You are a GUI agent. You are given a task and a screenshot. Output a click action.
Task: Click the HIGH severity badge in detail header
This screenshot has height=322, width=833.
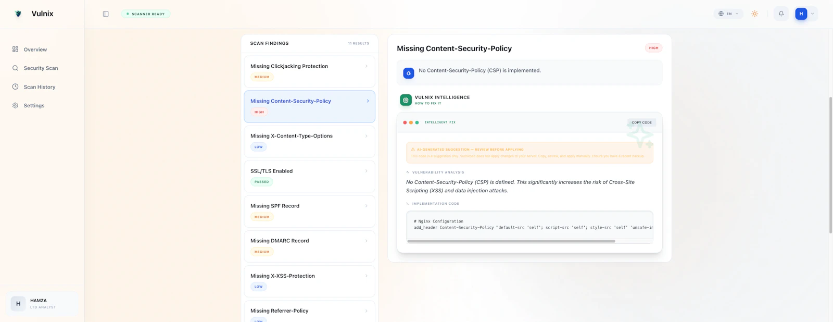click(653, 48)
